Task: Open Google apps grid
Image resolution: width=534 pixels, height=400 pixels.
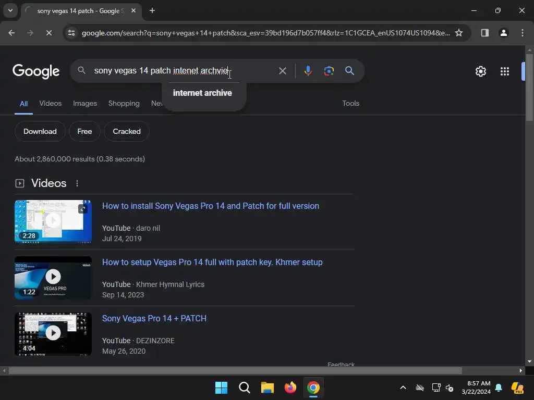Action: (505, 71)
